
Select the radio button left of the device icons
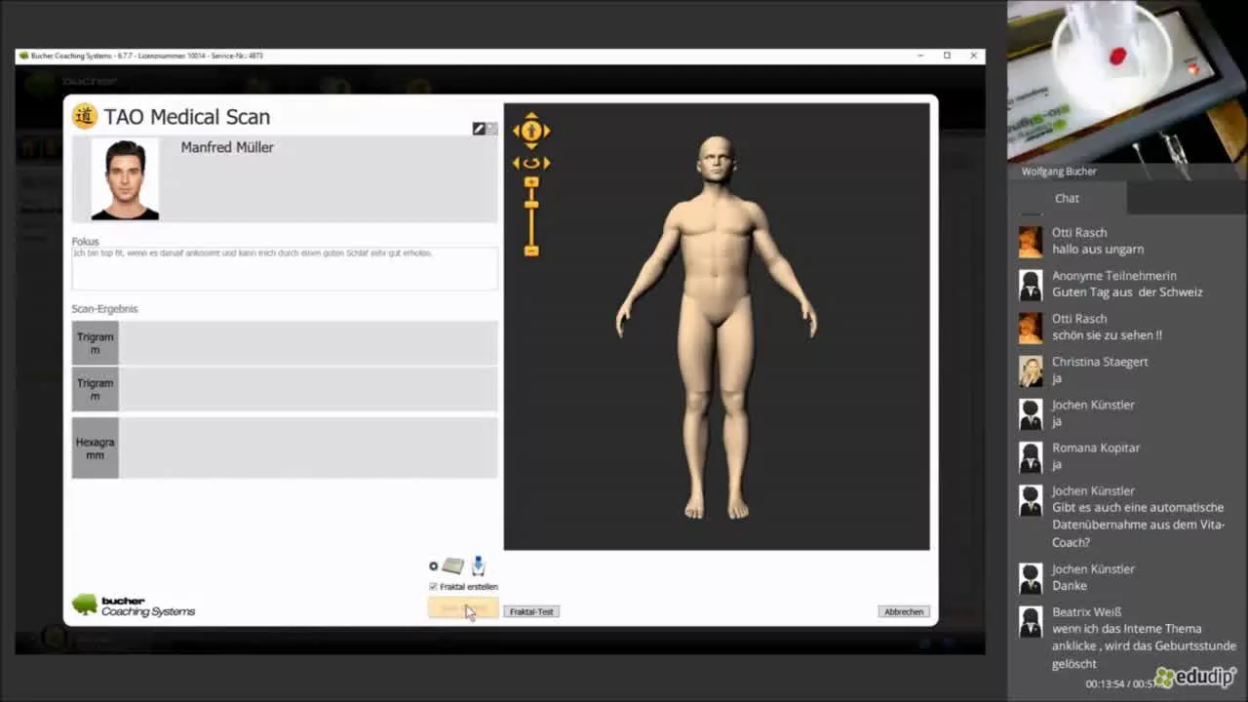coord(433,565)
